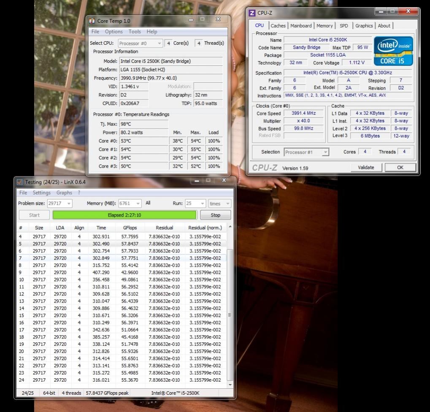Open Settings menu in LinX

[x=42, y=192]
